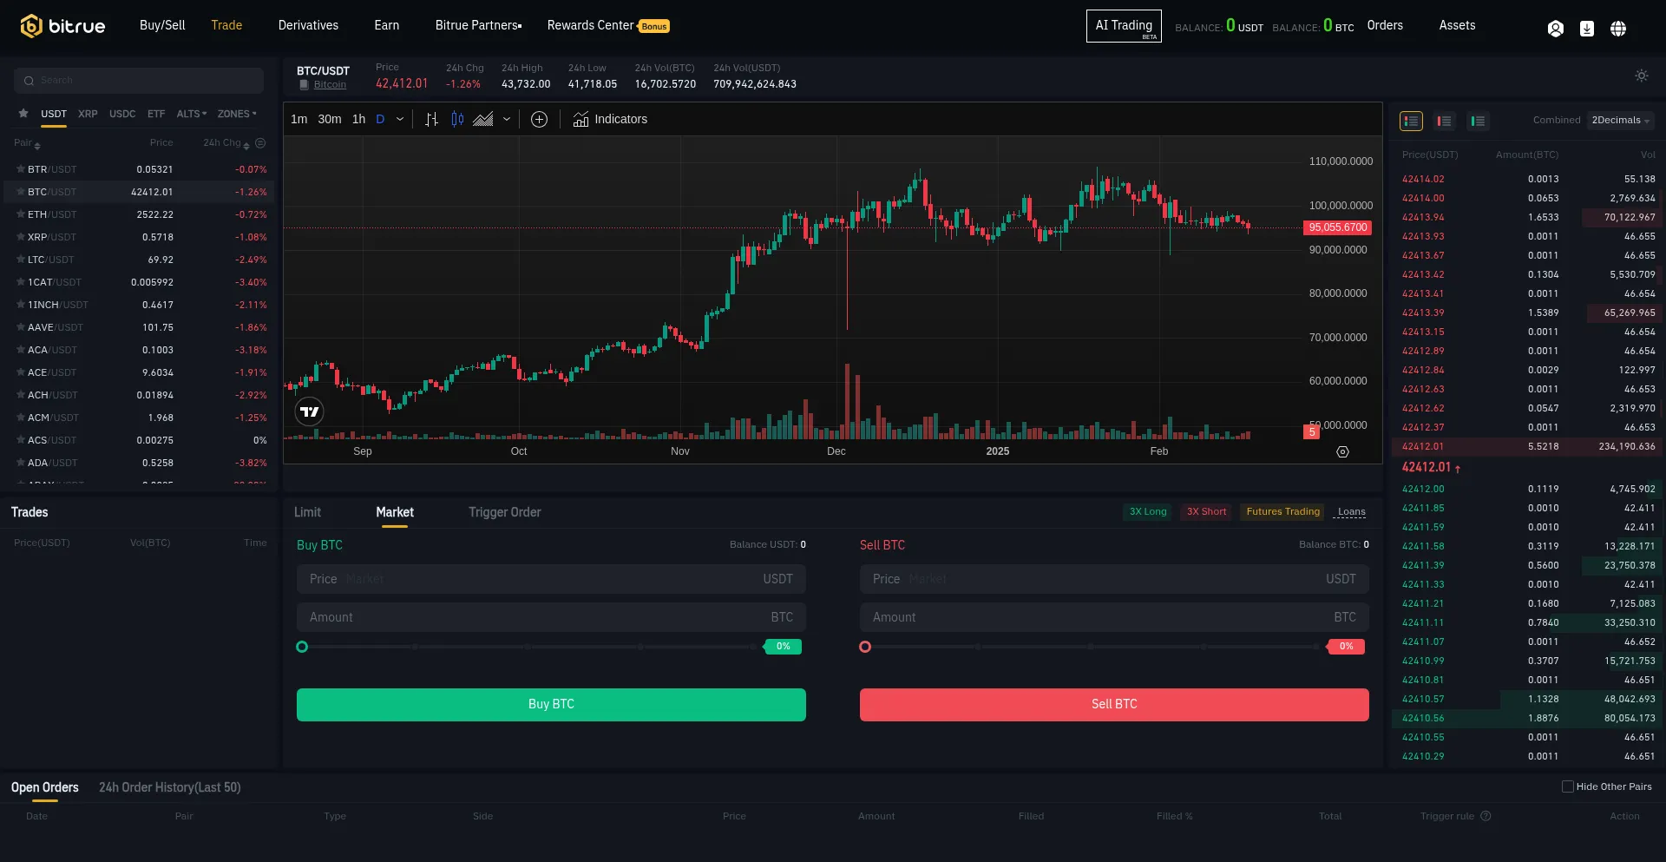Favorite the 1INCH/USDT pair star
Image resolution: width=1666 pixels, height=862 pixels.
(20, 305)
